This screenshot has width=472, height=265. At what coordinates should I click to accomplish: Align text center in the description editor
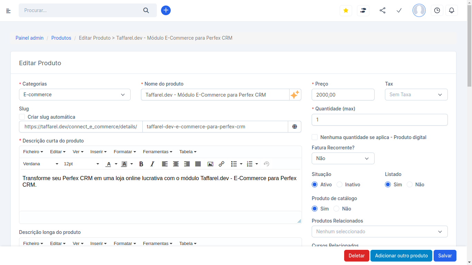pyautogui.click(x=176, y=164)
